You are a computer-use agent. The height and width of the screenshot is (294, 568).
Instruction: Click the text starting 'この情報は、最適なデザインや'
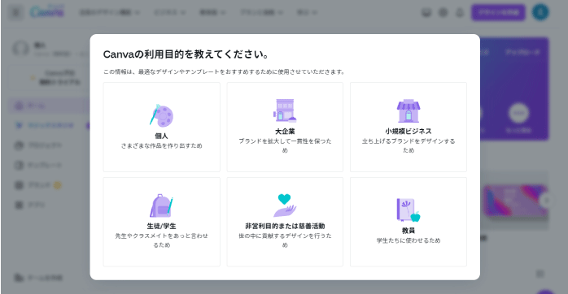(224, 72)
